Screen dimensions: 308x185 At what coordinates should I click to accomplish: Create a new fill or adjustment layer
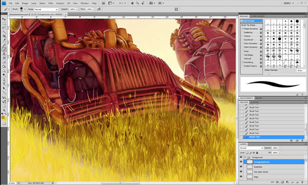point(287,182)
